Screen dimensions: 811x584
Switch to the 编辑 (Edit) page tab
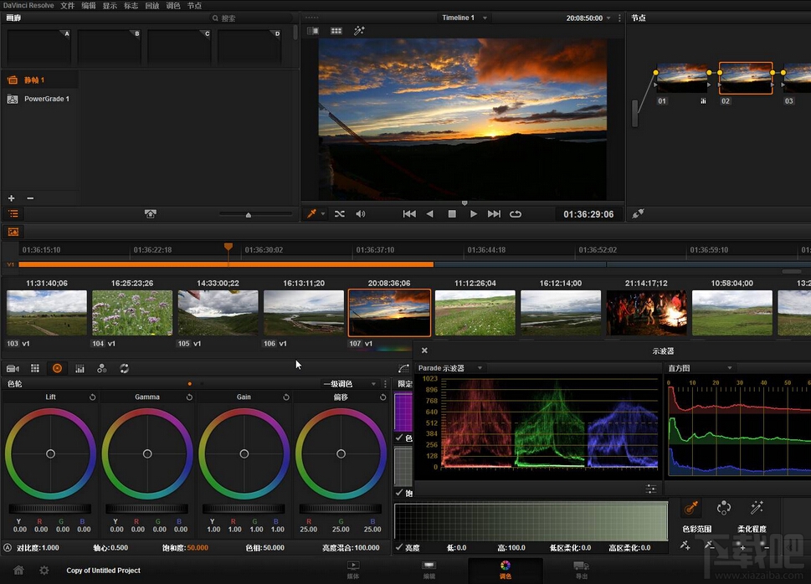[x=429, y=570]
